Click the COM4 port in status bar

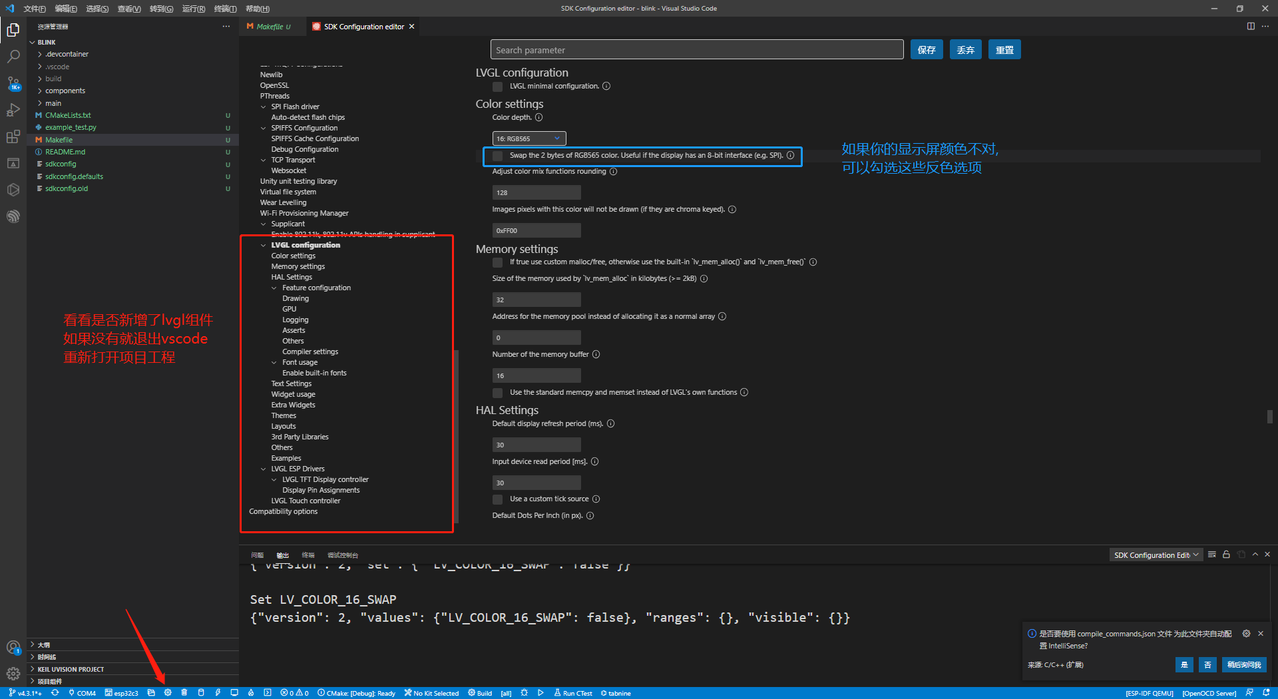tap(83, 693)
